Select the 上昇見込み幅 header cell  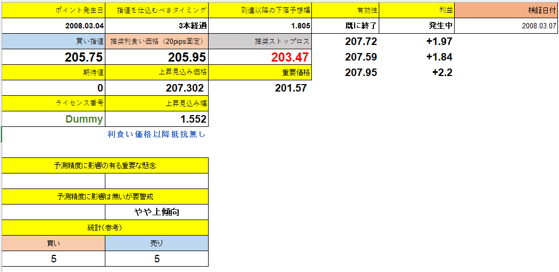coord(157,103)
